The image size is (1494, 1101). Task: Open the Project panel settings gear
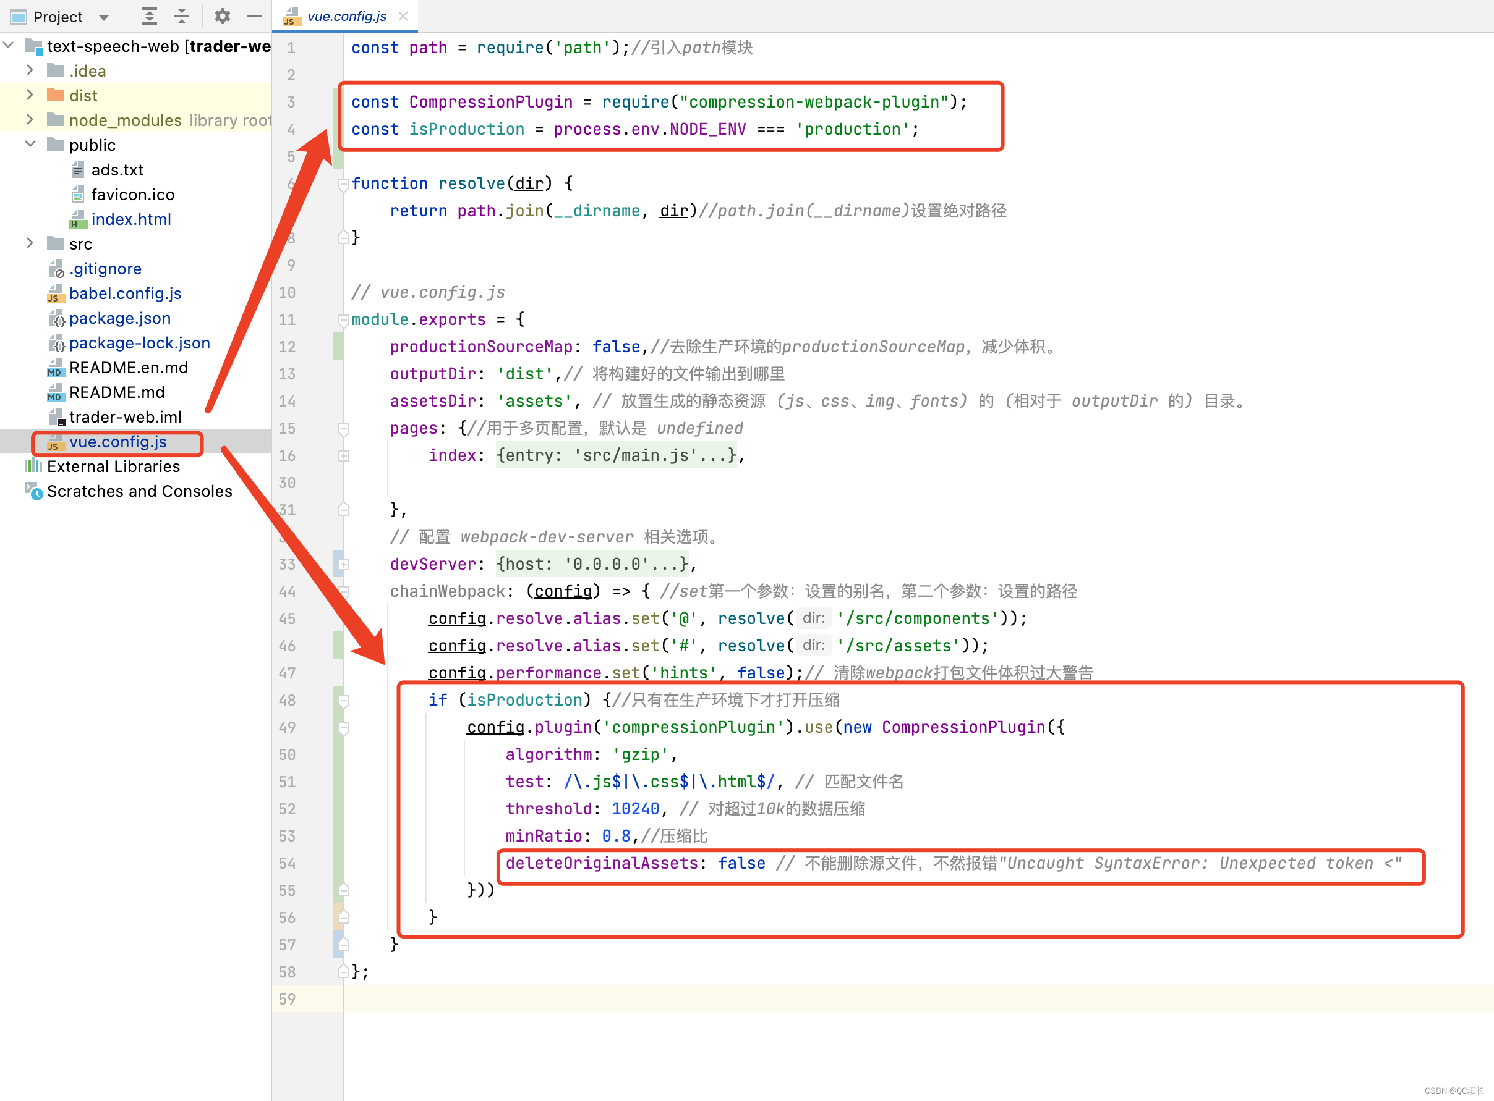[x=222, y=16]
